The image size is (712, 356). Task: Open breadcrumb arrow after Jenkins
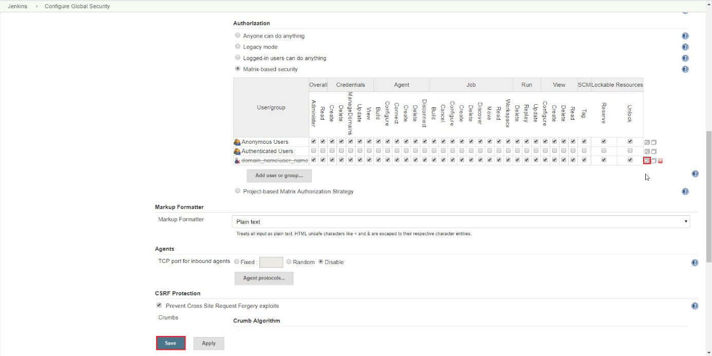click(x=36, y=7)
